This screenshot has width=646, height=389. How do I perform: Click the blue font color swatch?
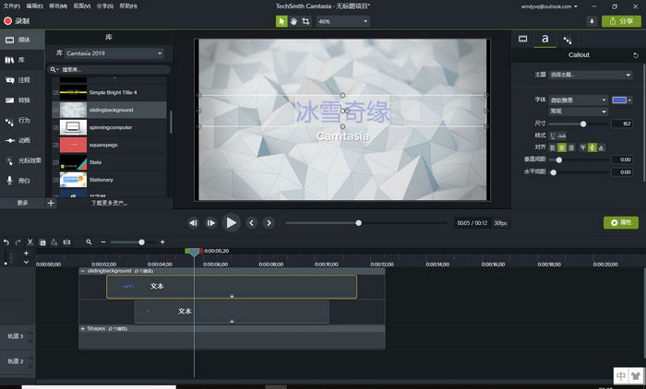pyautogui.click(x=619, y=100)
